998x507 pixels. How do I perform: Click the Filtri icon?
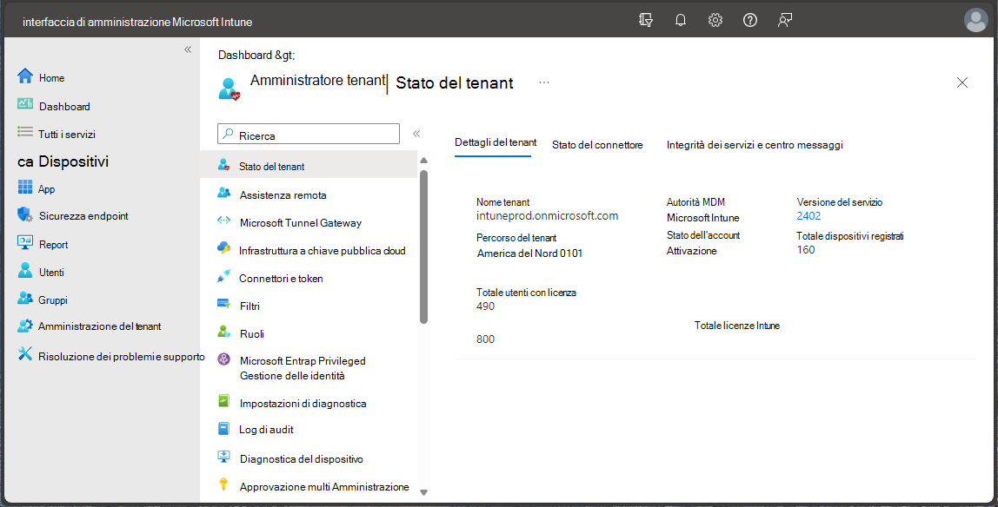(223, 305)
